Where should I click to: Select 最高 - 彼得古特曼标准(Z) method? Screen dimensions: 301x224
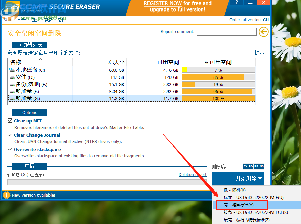(246, 220)
